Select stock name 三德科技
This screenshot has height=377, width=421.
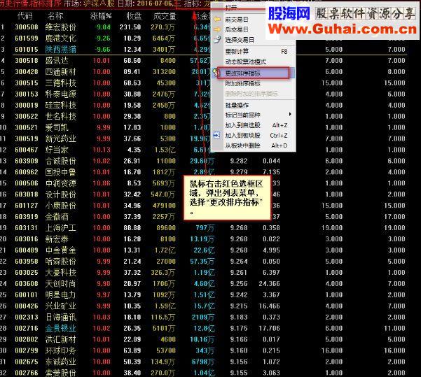pyautogui.click(x=61, y=83)
